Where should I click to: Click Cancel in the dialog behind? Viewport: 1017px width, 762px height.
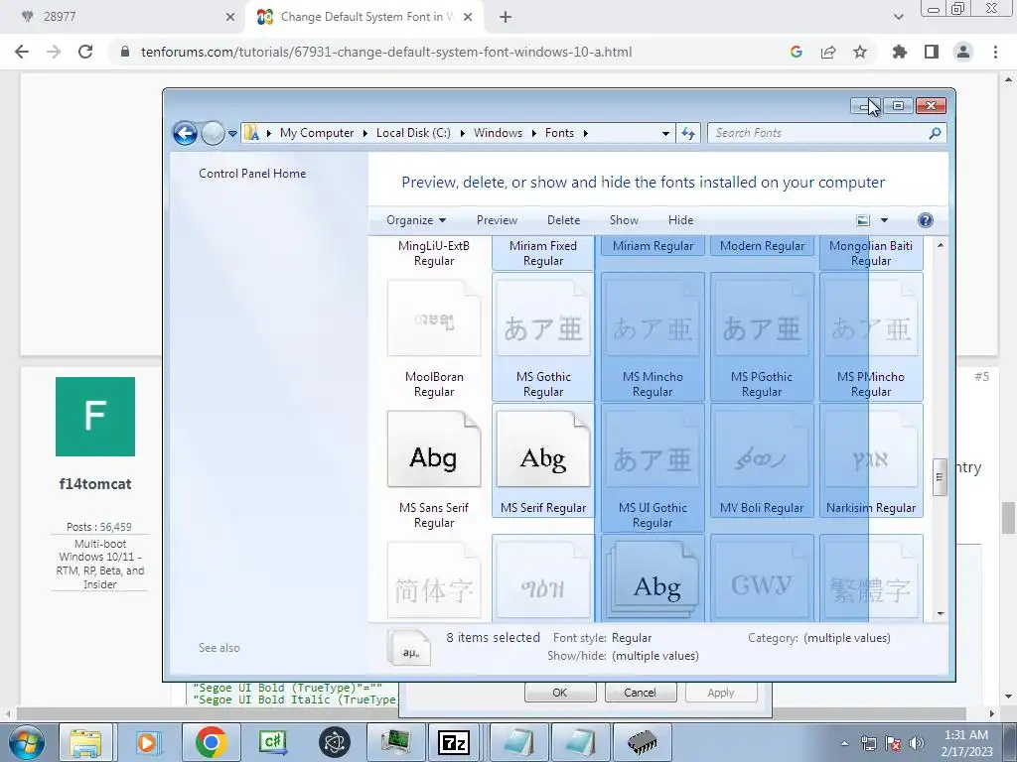tap(640, 692)
